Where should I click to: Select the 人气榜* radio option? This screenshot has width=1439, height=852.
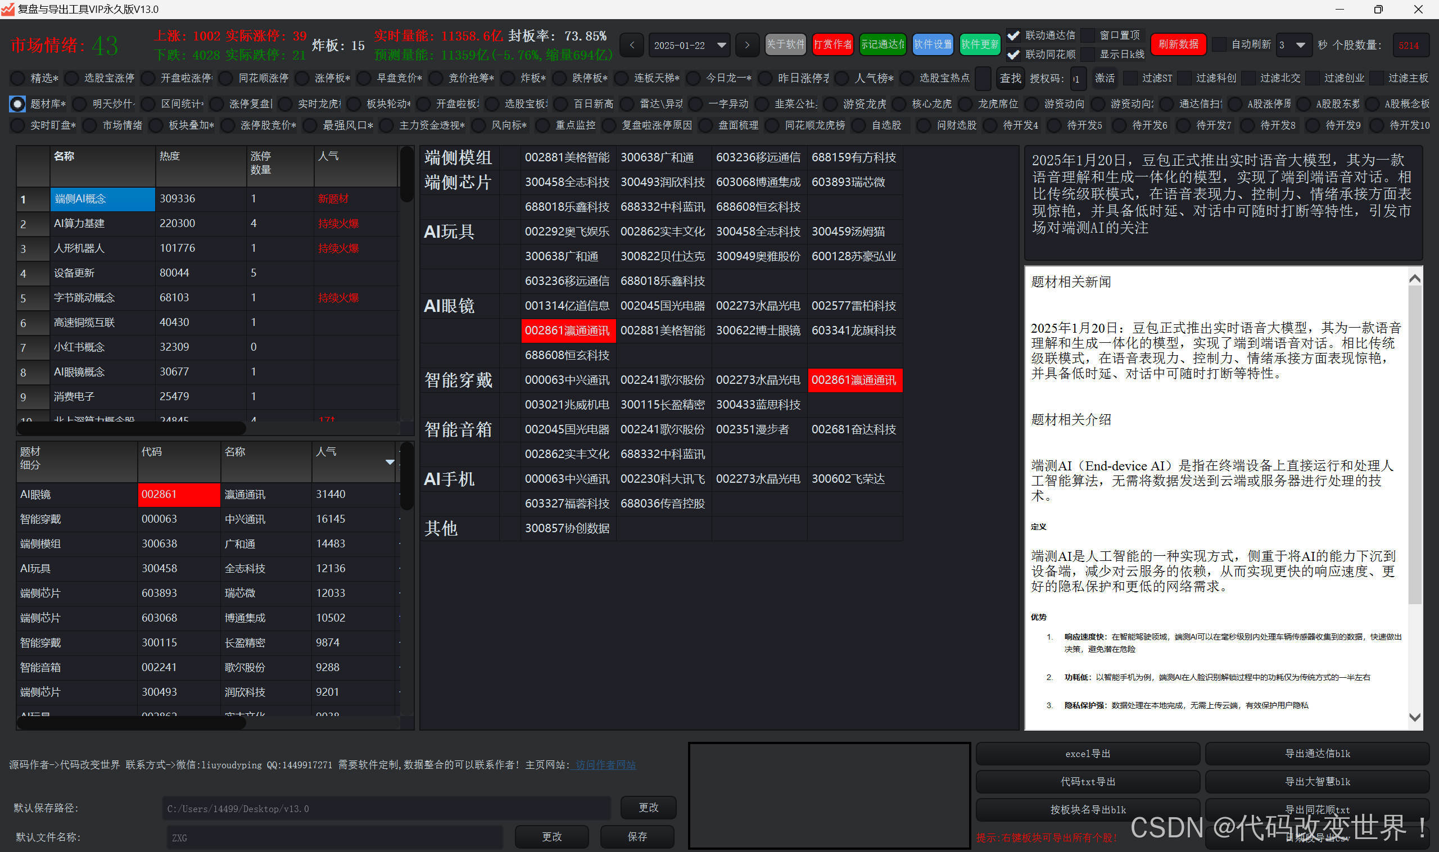coord(843,78)
